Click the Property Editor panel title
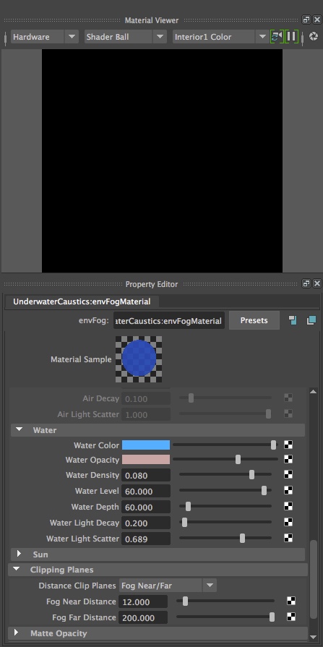The image size is (323, 647). (x=152, y=284)
